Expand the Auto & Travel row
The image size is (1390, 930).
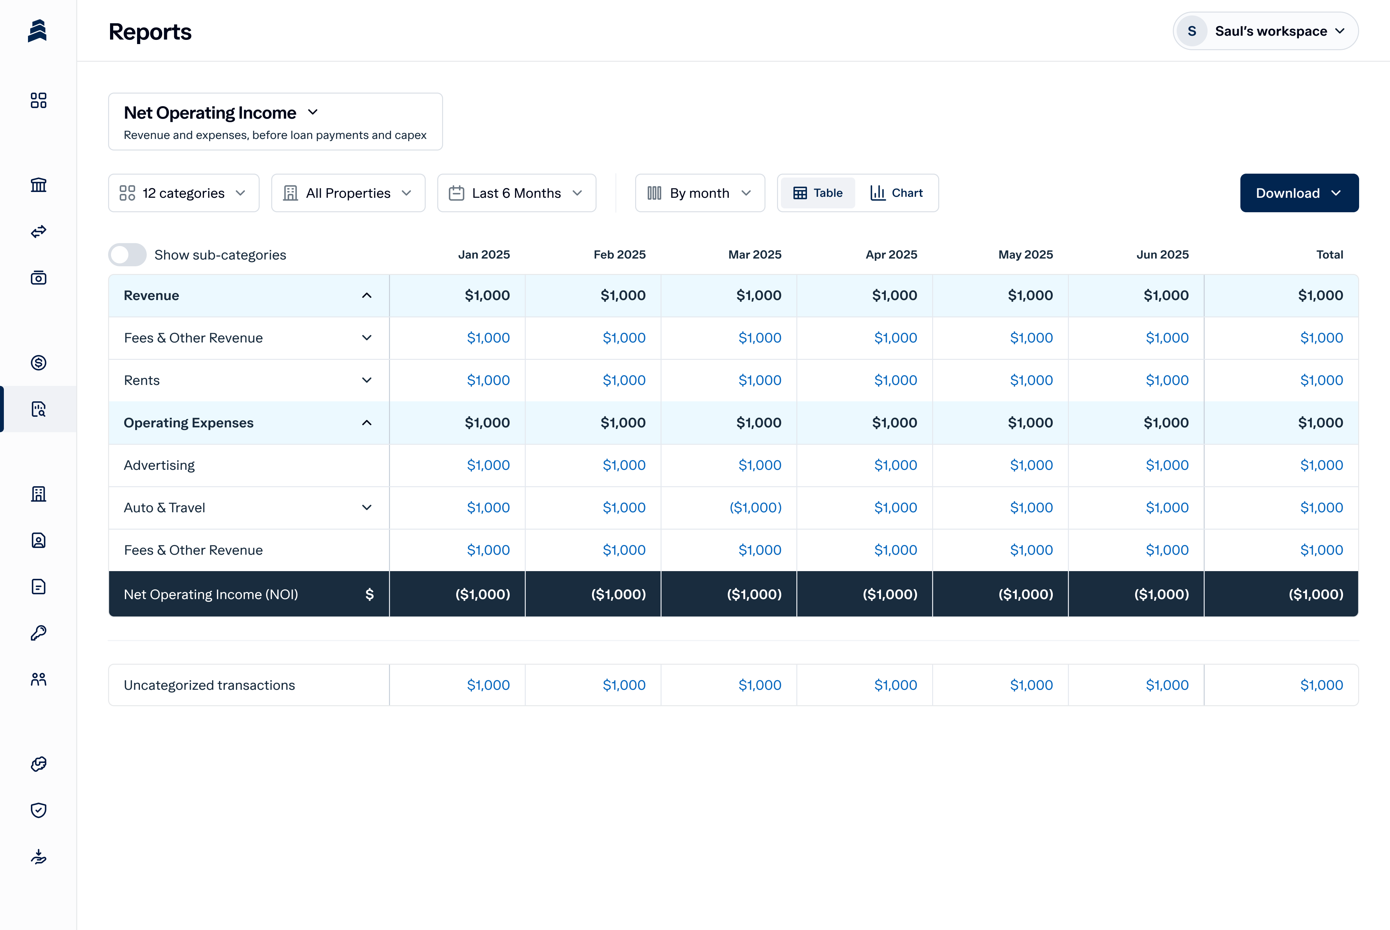(367, 508)
